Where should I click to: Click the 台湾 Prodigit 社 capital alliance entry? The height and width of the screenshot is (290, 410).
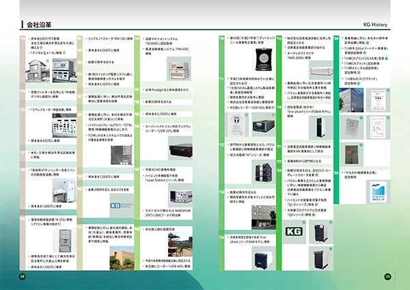(167, 90)
